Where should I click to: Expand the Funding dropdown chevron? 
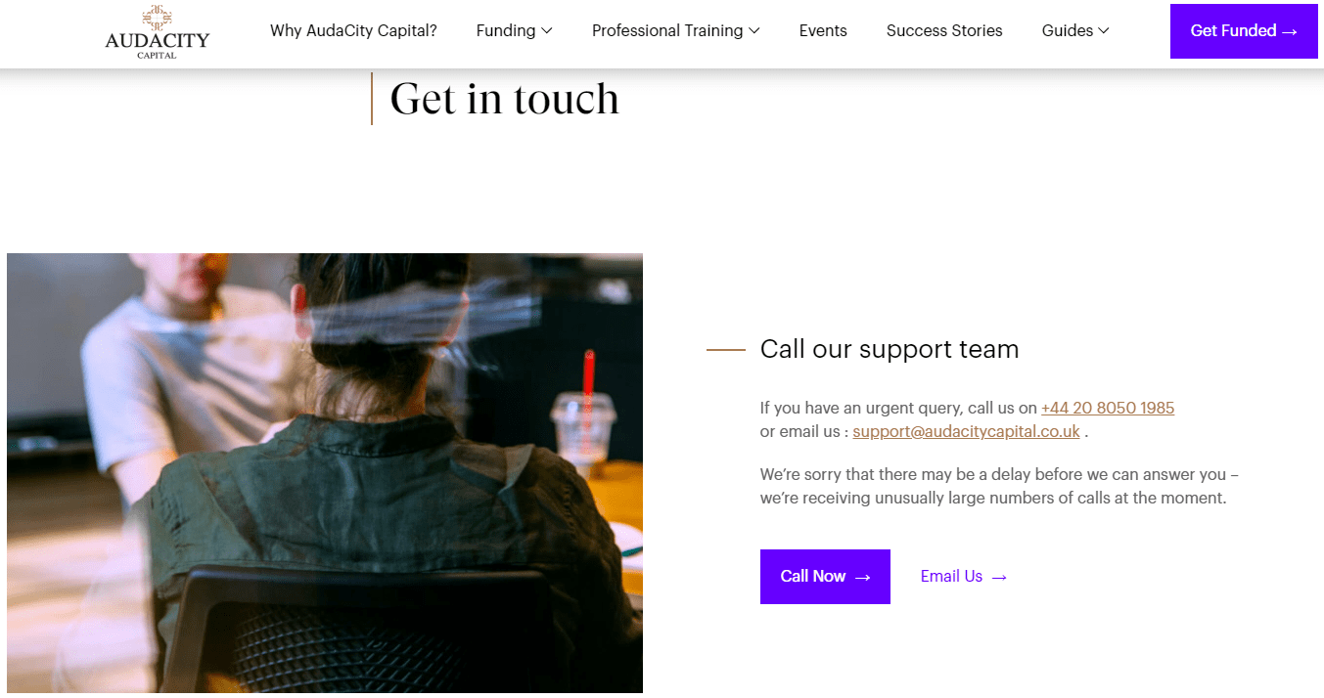click(x=547, y=30)
